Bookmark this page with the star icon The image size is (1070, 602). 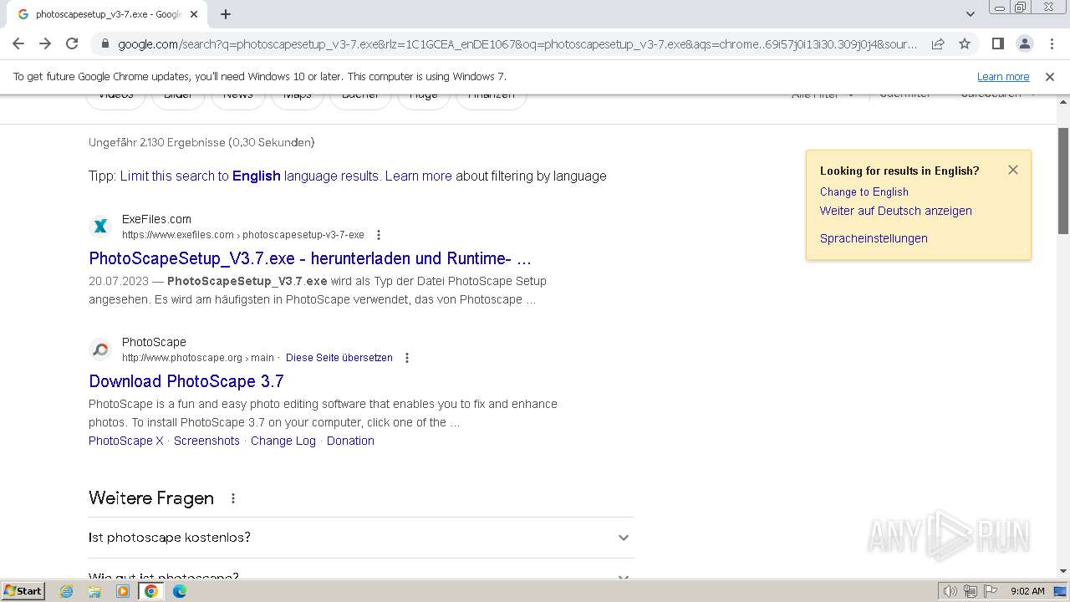coord(965,43)
